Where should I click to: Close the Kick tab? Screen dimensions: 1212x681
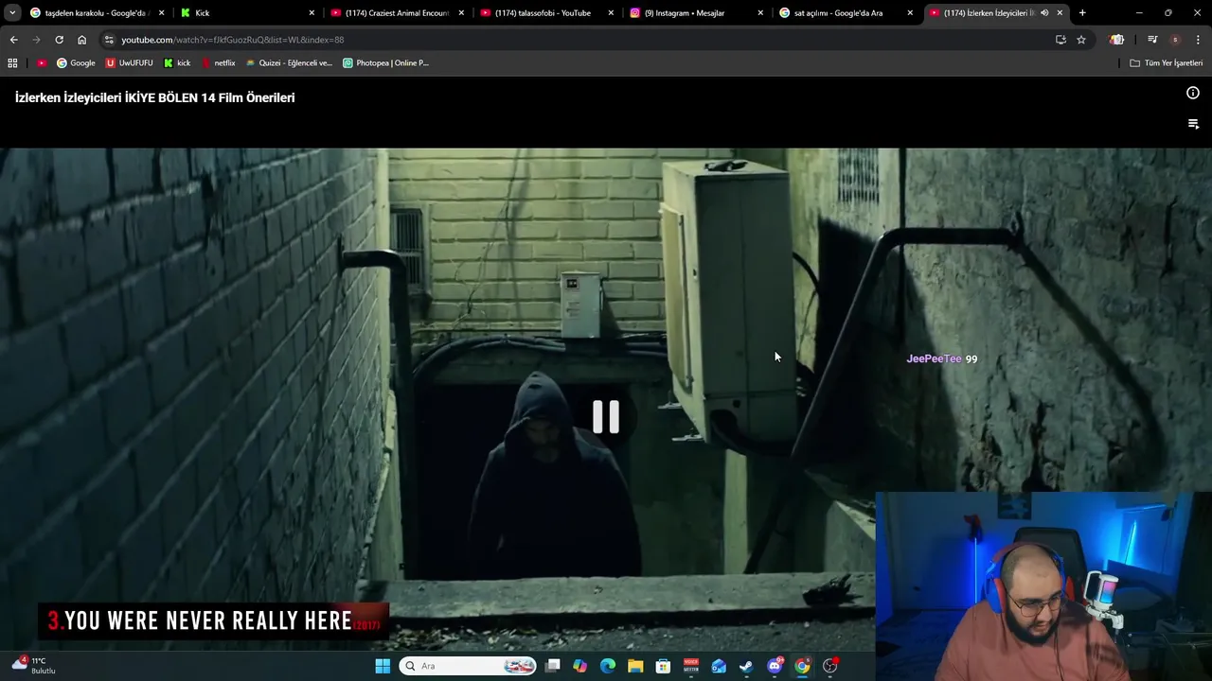click(x=312, y=13)
